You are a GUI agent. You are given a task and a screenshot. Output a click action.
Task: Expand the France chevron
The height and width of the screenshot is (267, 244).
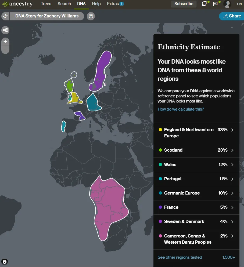pyautogui.click(x=232, y=207)
